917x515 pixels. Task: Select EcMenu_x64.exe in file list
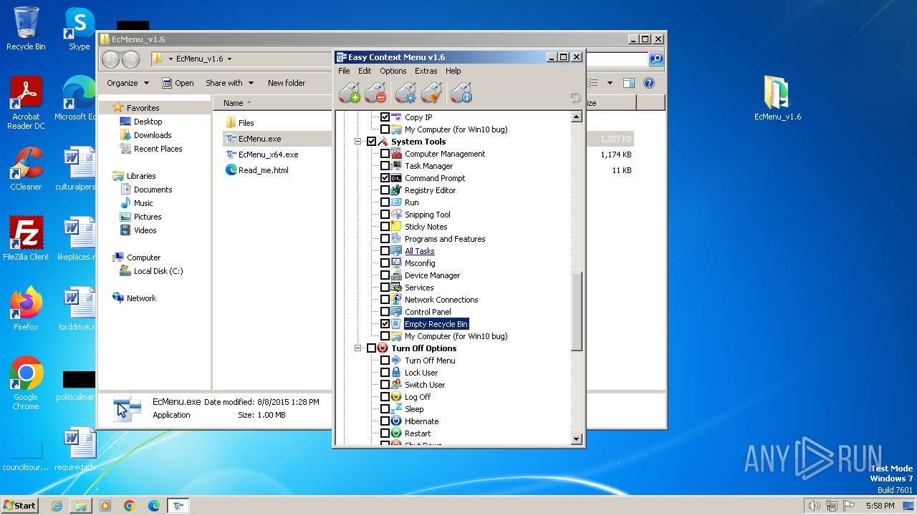point(268,154)
